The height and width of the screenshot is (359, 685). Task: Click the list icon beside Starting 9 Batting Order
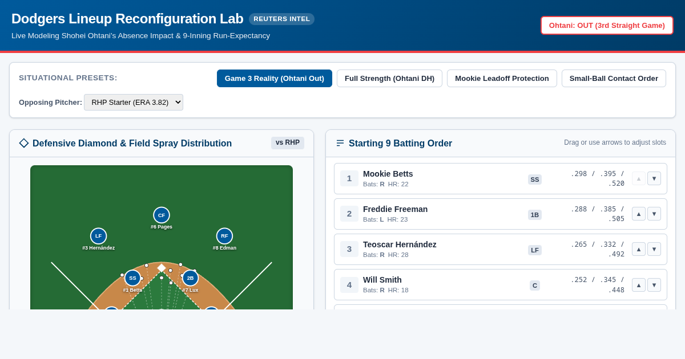340,143
